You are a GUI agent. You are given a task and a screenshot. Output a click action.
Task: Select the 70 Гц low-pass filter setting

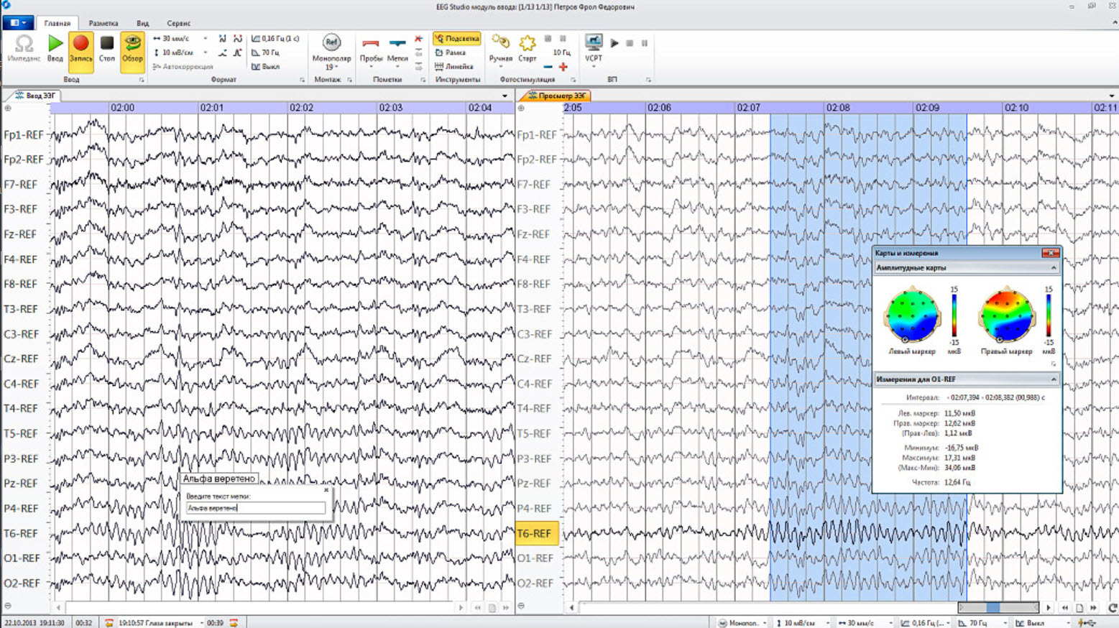[x=265, y=52]
